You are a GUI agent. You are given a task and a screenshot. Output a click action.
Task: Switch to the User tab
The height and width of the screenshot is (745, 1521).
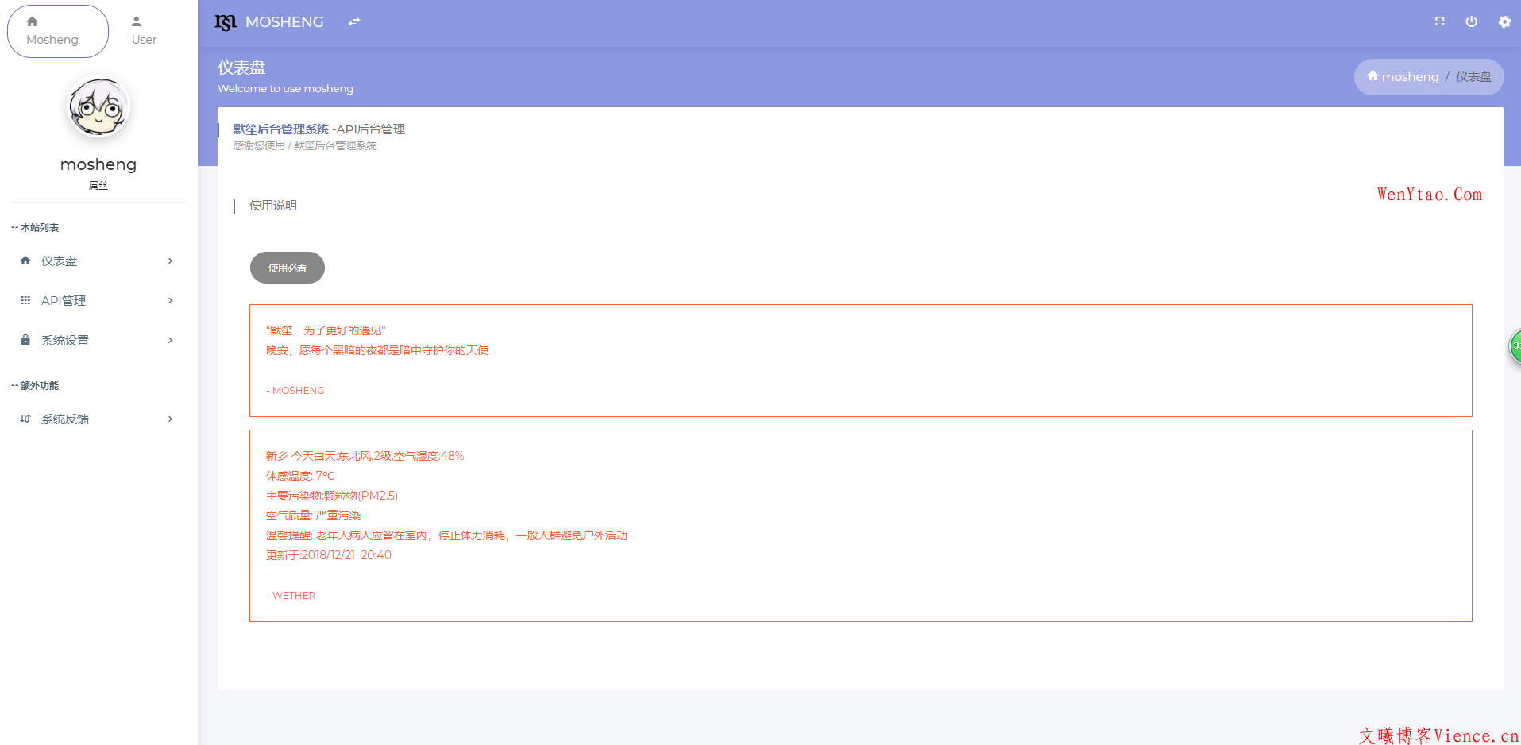144,31
